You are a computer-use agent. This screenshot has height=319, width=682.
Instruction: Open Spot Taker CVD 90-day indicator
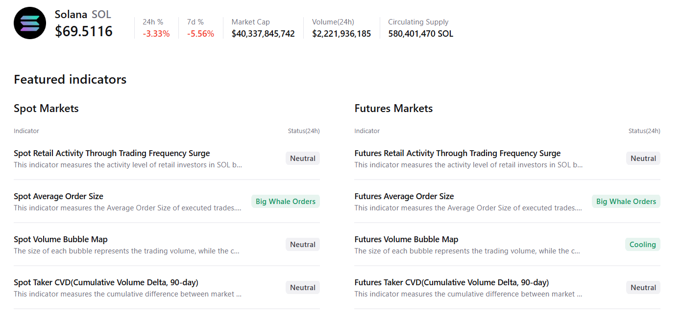click(106, 282)
